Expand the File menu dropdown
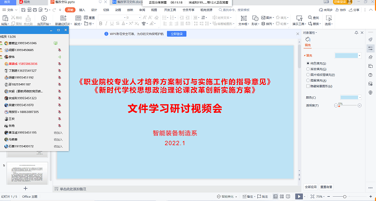This screenshot has width=376, height=201. 10,10
